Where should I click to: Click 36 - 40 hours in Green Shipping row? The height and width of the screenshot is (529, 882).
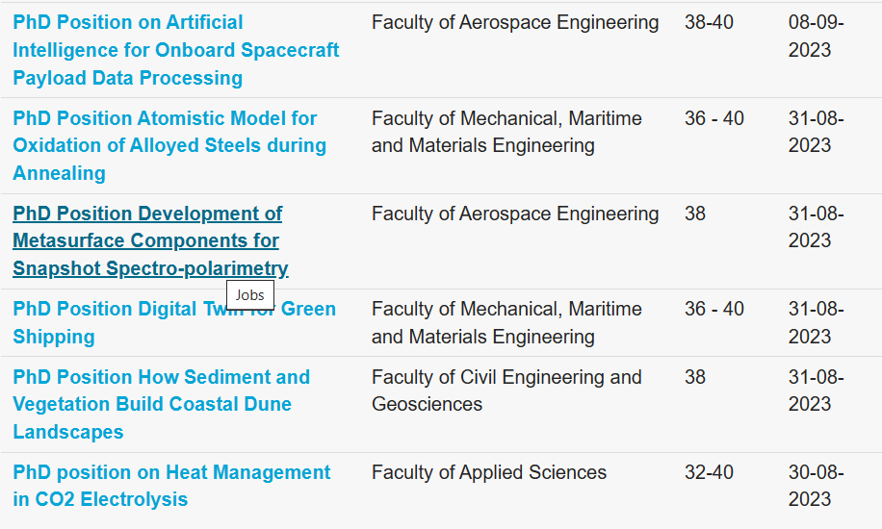[713, 309]
